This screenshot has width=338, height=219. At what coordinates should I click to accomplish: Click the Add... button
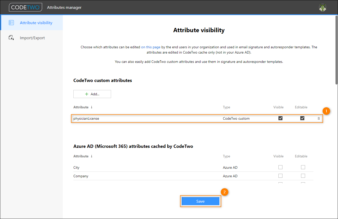coord(92,94)
